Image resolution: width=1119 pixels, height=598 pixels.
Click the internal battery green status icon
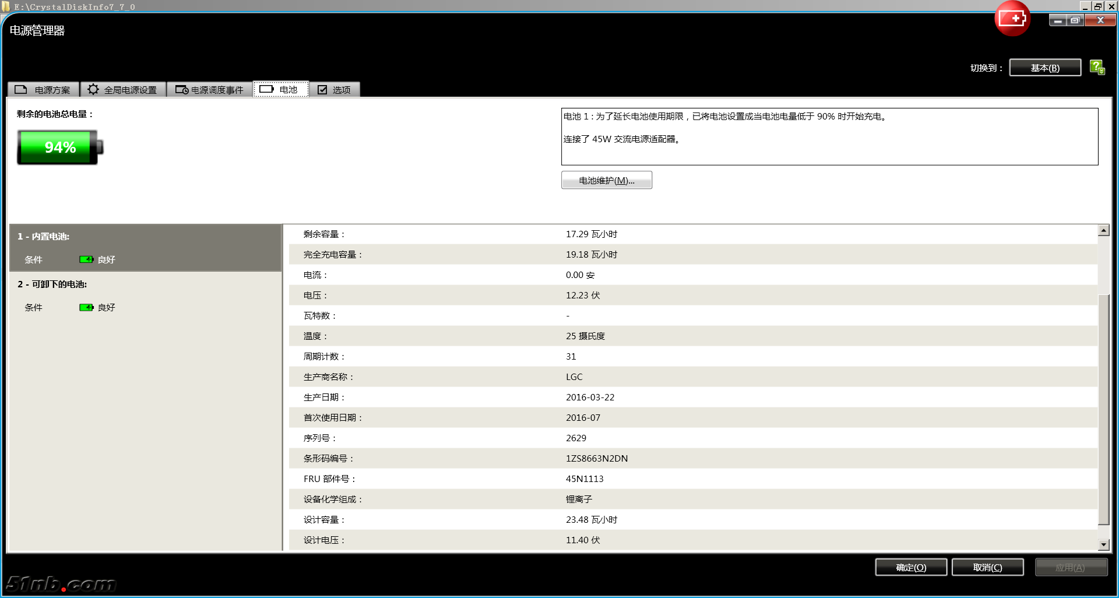pyautogui.click(x=86, y=259)
